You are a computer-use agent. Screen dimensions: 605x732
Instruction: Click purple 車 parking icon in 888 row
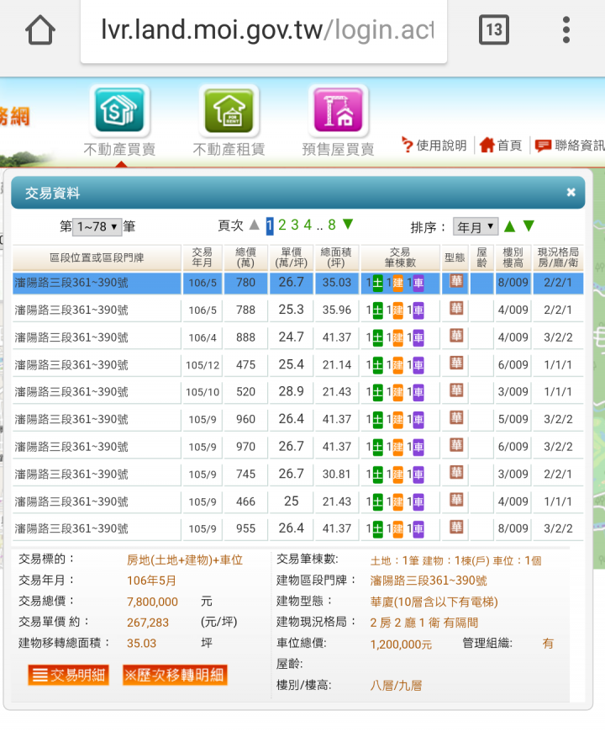click(x=418, y=337)
